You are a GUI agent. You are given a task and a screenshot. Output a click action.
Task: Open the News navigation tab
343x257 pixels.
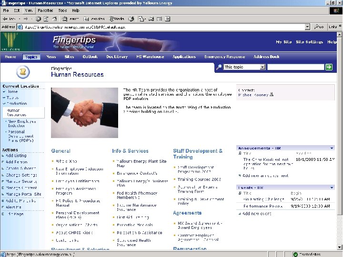[x=51, y=57]
